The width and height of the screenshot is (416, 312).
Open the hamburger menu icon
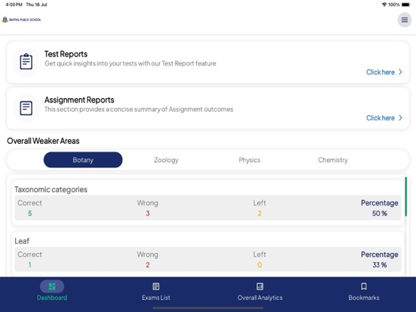coord(405,20)
